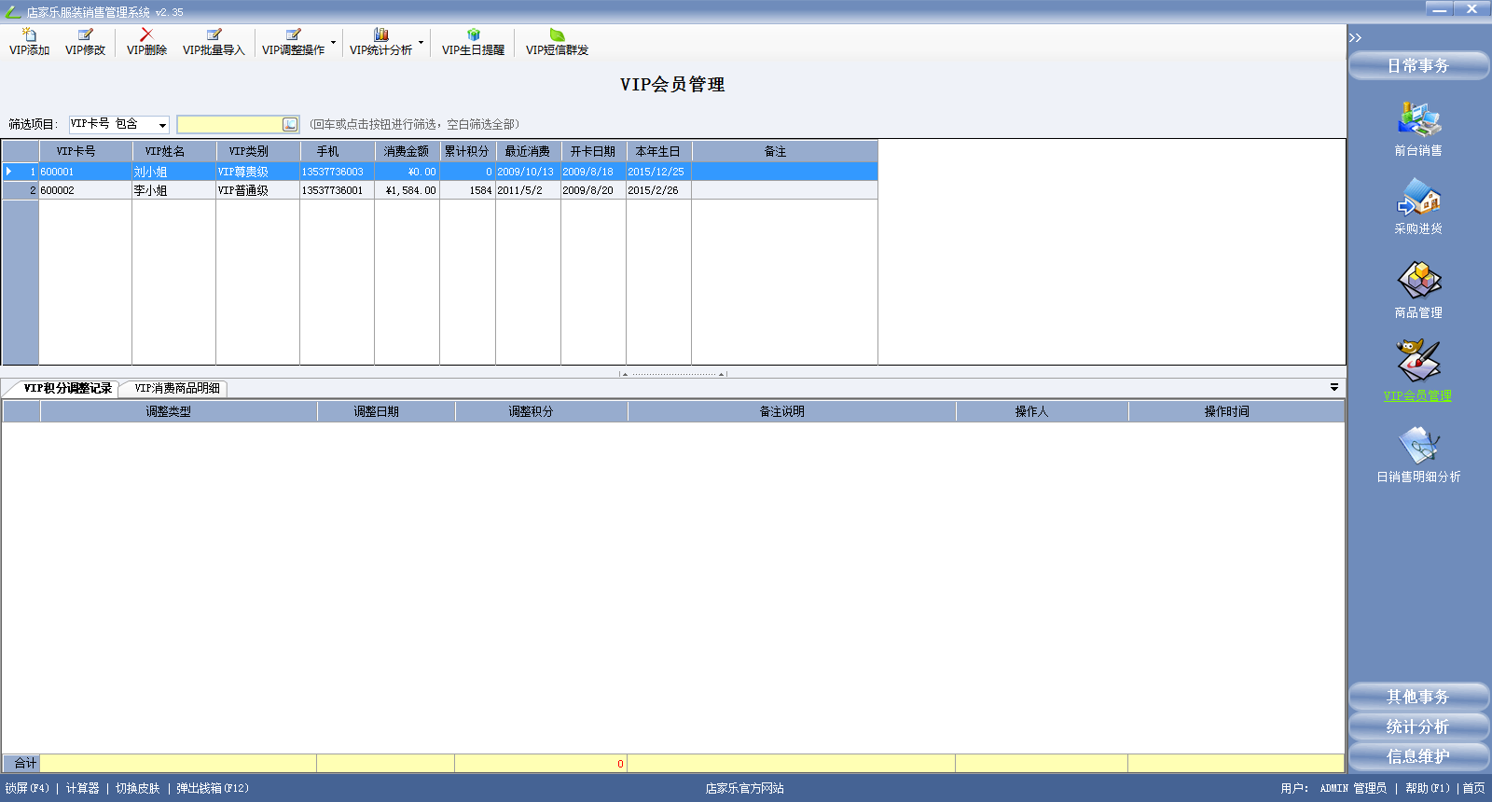Open VIP修改 edit tool
Image resolution: width=1492 pixels, height=802 pixels.
(85, 42)
